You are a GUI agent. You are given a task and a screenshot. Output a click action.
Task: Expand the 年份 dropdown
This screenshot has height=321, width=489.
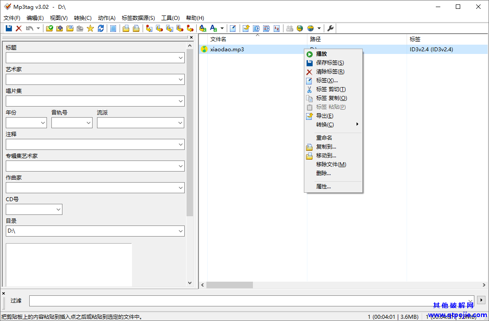(43, 122)
